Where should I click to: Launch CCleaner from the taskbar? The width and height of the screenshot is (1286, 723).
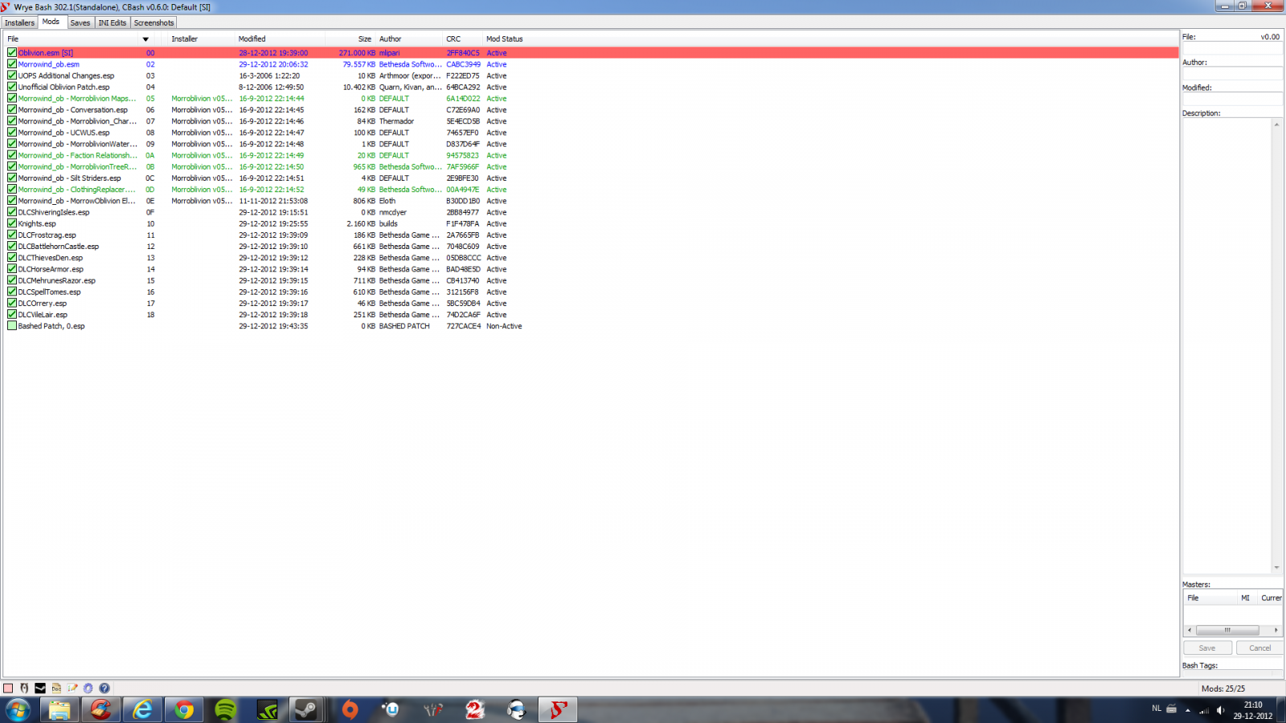click(x=101, y=710)
